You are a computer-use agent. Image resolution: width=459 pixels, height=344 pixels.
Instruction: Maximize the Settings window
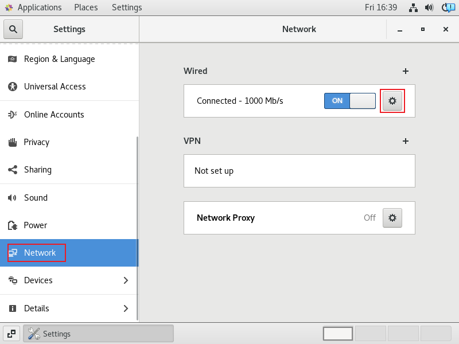click(422, 29)
